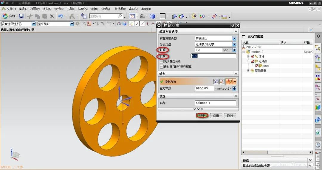The height and width of the screenshot is (170, 322).
Task: Open the 分析(L) menu
Action: coord(106,9)
